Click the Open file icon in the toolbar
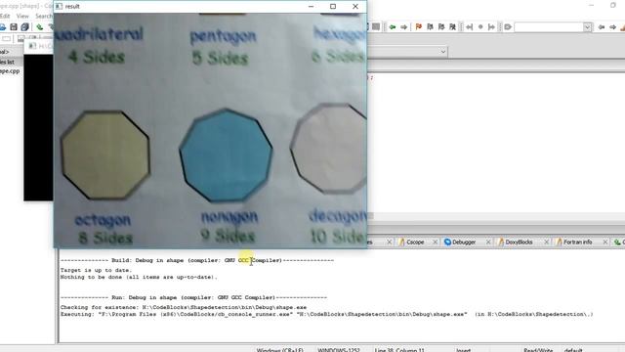The width and height of the screenshot is (625, 352). (x=2, y=26)
